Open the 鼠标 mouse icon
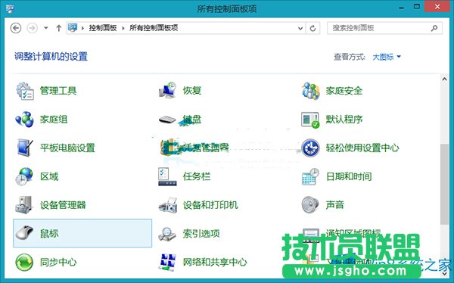 point(25,233)
